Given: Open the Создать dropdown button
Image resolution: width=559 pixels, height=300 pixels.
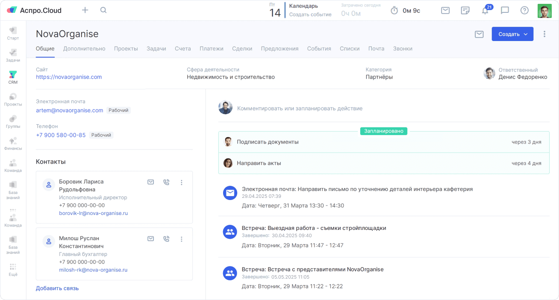Looking at the screenshot, I should click(512, 34).
